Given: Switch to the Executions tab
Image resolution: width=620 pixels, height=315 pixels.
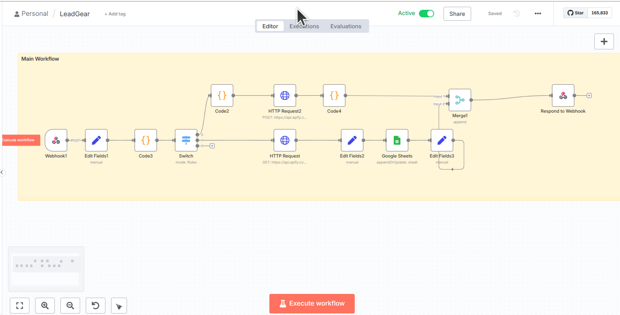Looking at the screenshot, I should (304, 26).
